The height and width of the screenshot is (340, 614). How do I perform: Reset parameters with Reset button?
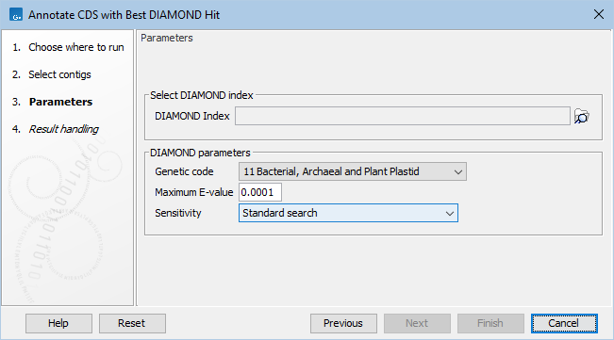click(x=132, y=323)
